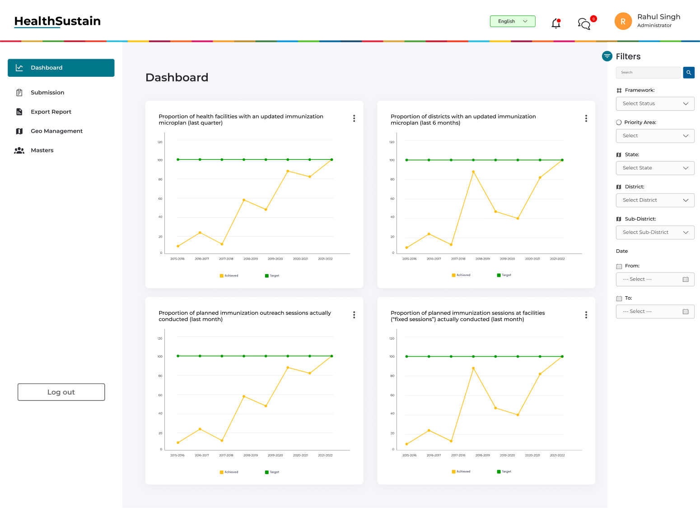Open the Priority Area Select dropdown
The width and height of the screenshot is (700, 508).
[x=655, y=136]
